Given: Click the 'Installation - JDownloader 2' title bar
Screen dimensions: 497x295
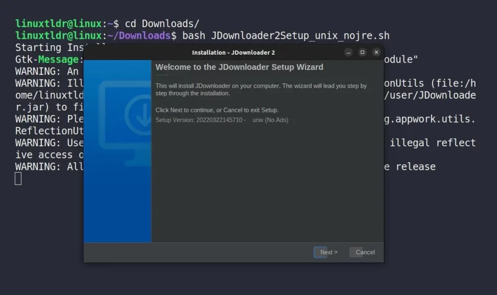Looking at the screenshot, I should pyautogui.click(x=233, y=52).
